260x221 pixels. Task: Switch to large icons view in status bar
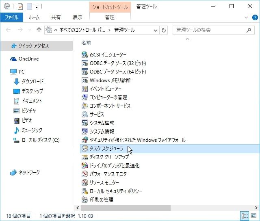(x=253, y=216)
